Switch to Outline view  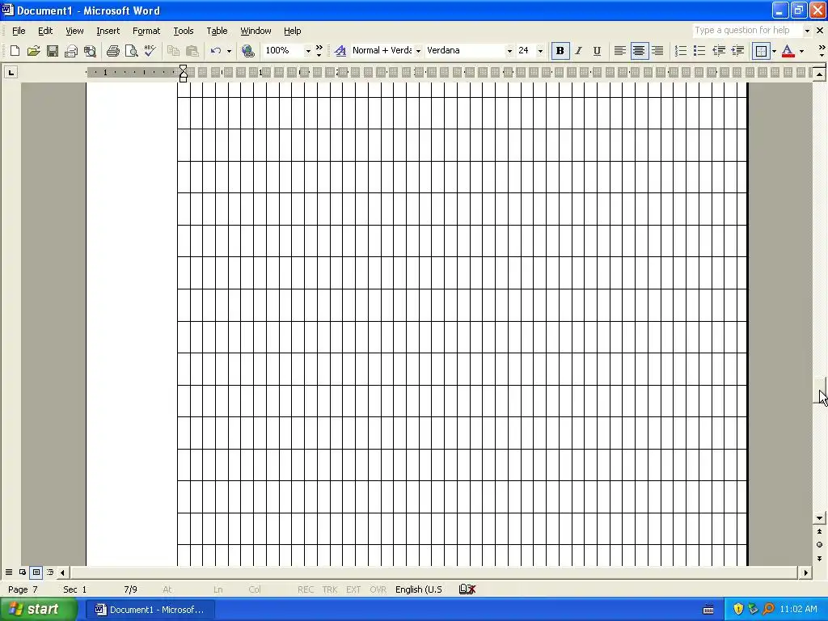tap(49, 572)
